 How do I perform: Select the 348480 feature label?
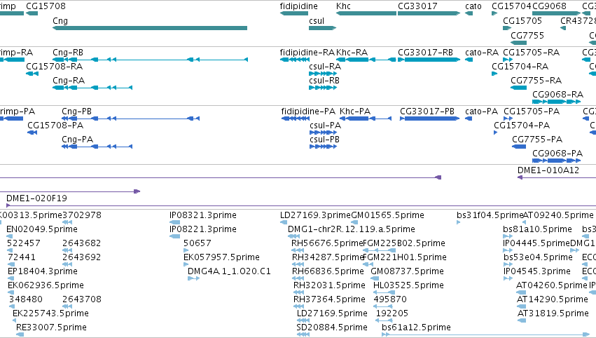pyautogui.click(x=26, y=299)
